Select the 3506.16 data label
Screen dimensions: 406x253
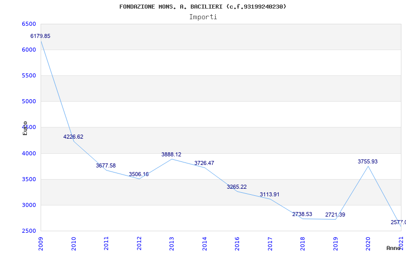coord(139,174)
